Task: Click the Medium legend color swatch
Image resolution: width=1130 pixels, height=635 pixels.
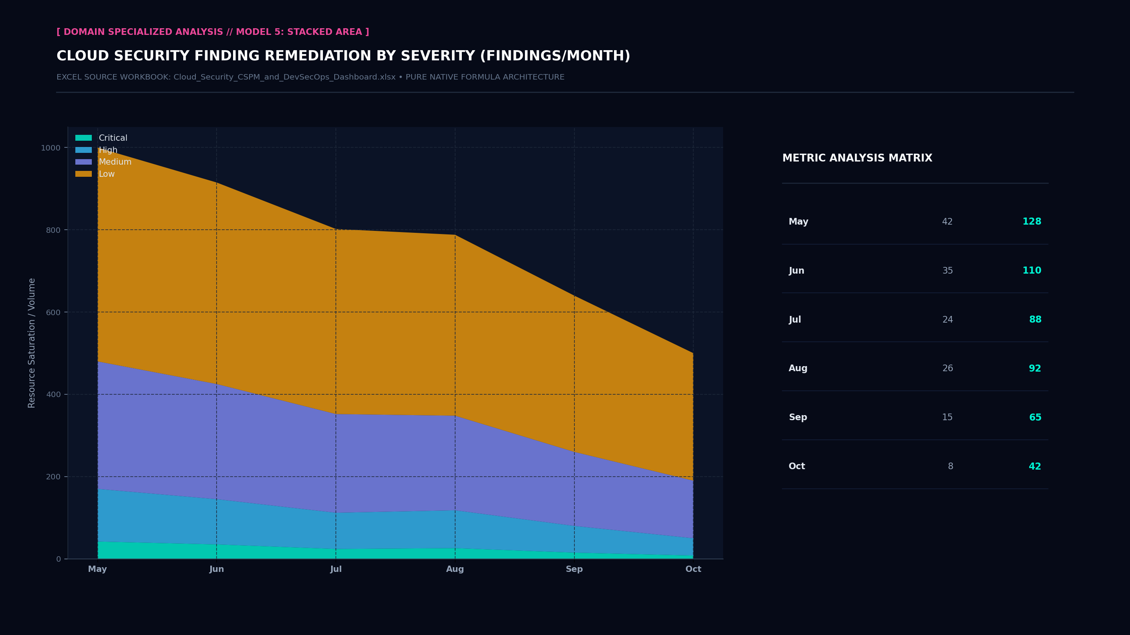Action: click(83, 162)
